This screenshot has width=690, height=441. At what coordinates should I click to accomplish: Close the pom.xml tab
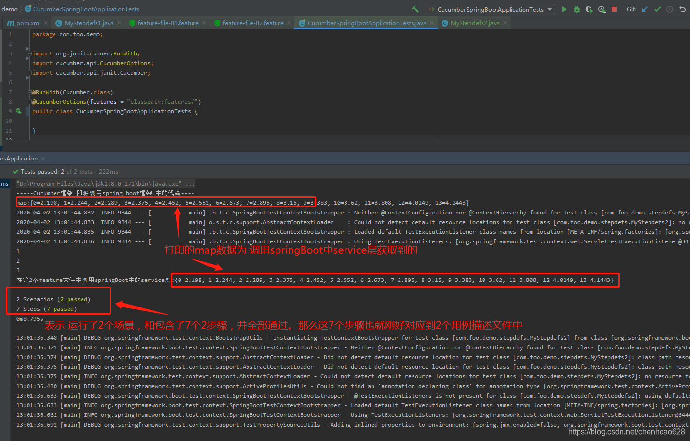coord(46,23)
